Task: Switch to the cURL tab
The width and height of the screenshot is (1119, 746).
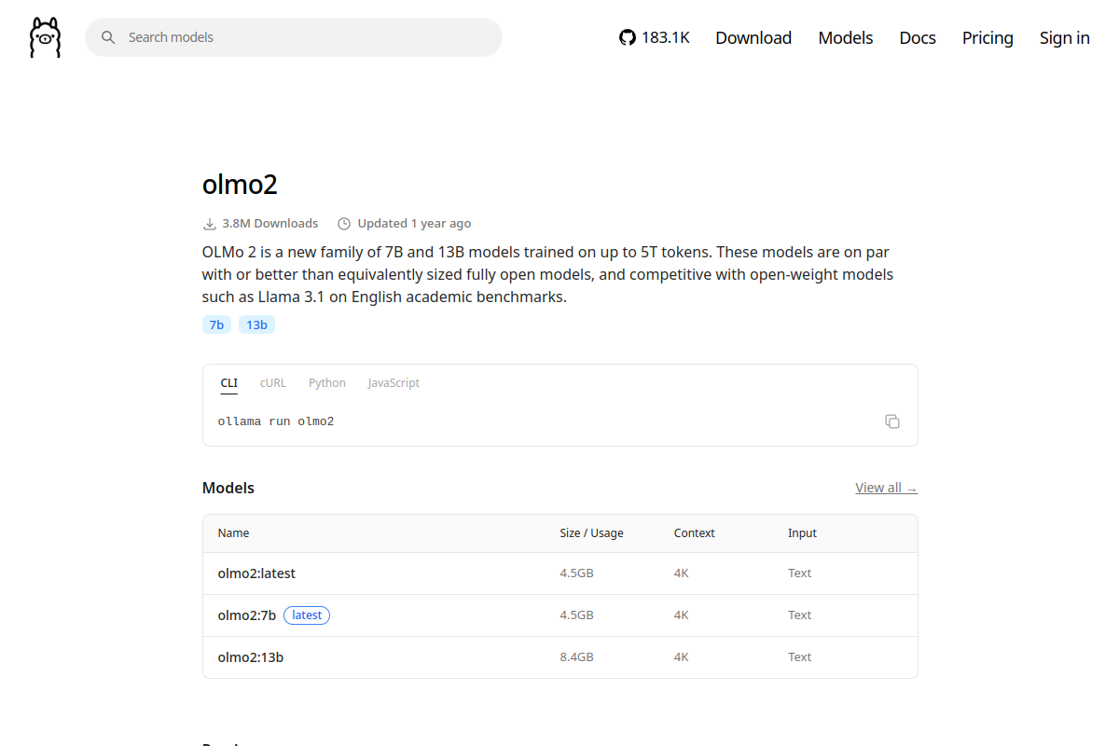Action: (273, 383)
